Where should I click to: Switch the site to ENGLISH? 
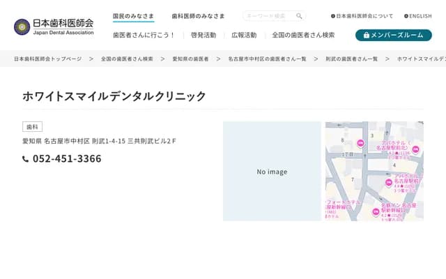[x=417, y=16]
